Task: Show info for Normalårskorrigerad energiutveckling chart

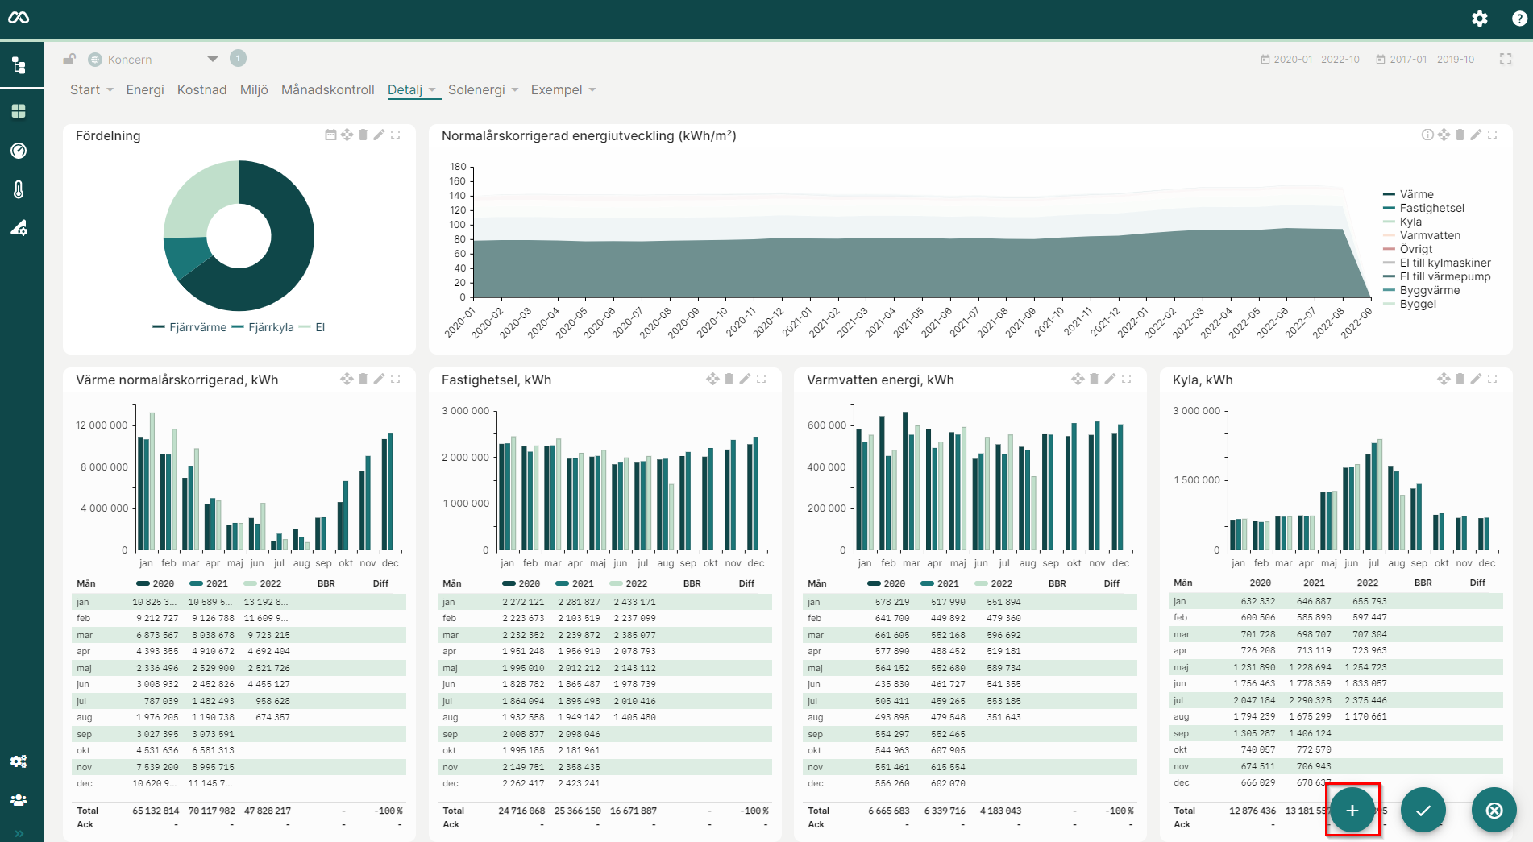Action: point(1427,135)
